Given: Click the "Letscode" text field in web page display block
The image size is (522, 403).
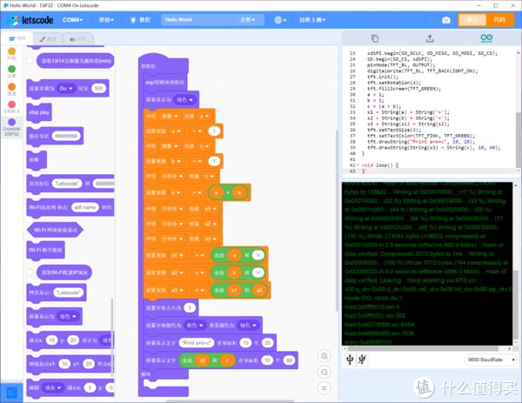Looking at the screenshot, I should 68,292.
